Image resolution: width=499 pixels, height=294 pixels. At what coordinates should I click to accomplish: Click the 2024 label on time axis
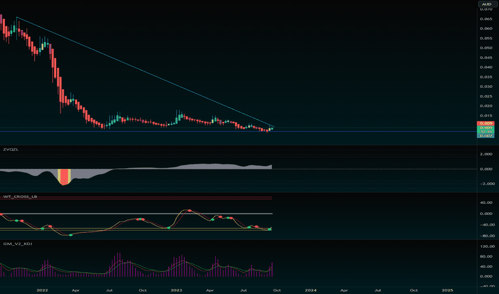[x=311, y=290]
